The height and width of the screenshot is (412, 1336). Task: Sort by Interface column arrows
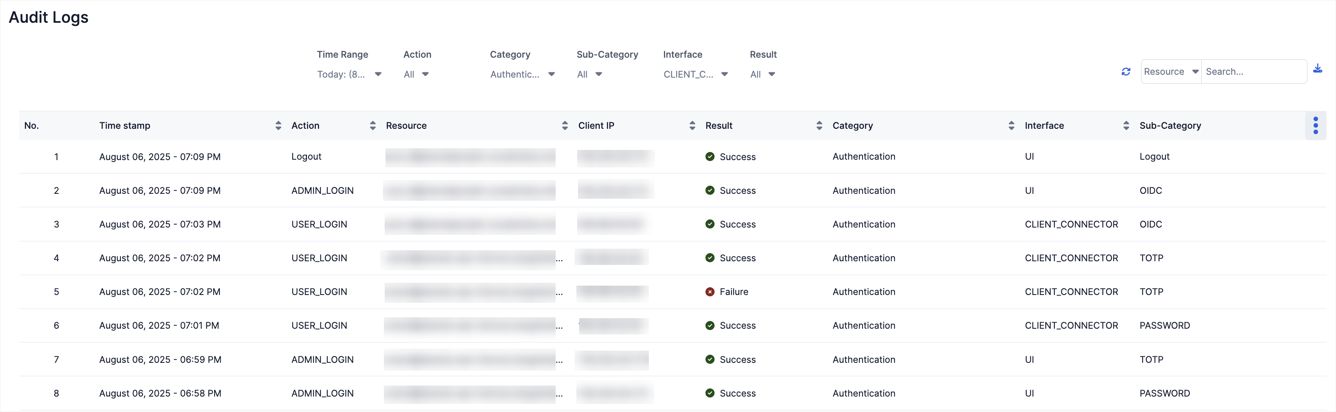(x=1126, y=126)
